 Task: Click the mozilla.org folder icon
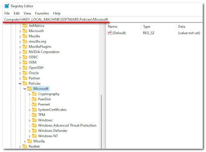(25, 41)
